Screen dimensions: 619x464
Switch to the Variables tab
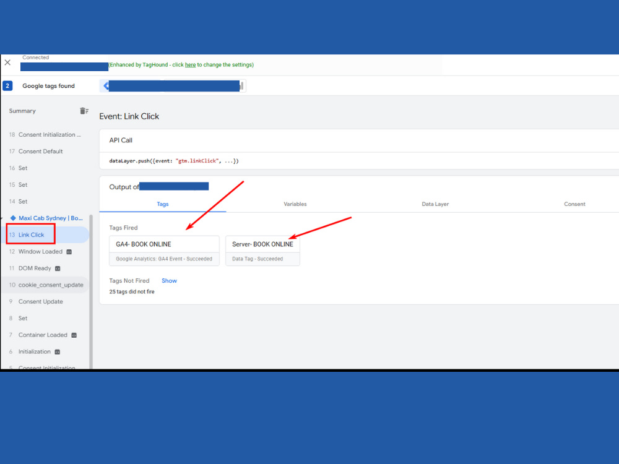(295, 204)
